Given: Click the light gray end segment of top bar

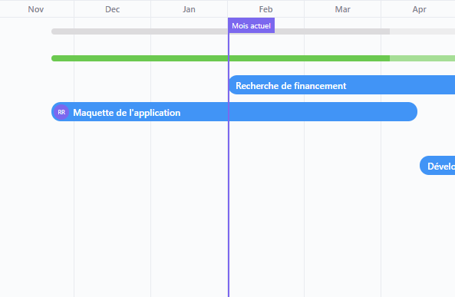Looking at the screenshot, I should click(422, 31).
